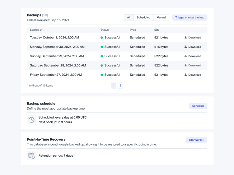The width and height of the screenshot is (234, 175).
Task: Download the October 1, 2024 backup
Action: coord(193,38)
